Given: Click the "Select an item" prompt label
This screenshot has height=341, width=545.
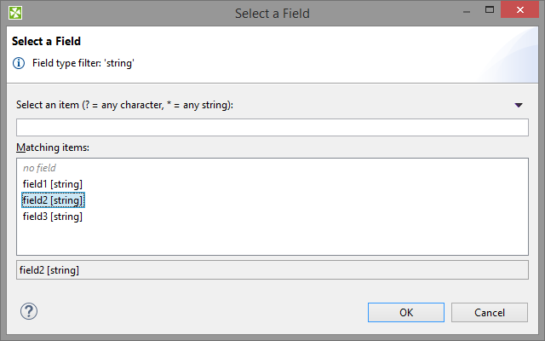Looking at the screenshot, I should click(x=124, y=105).
